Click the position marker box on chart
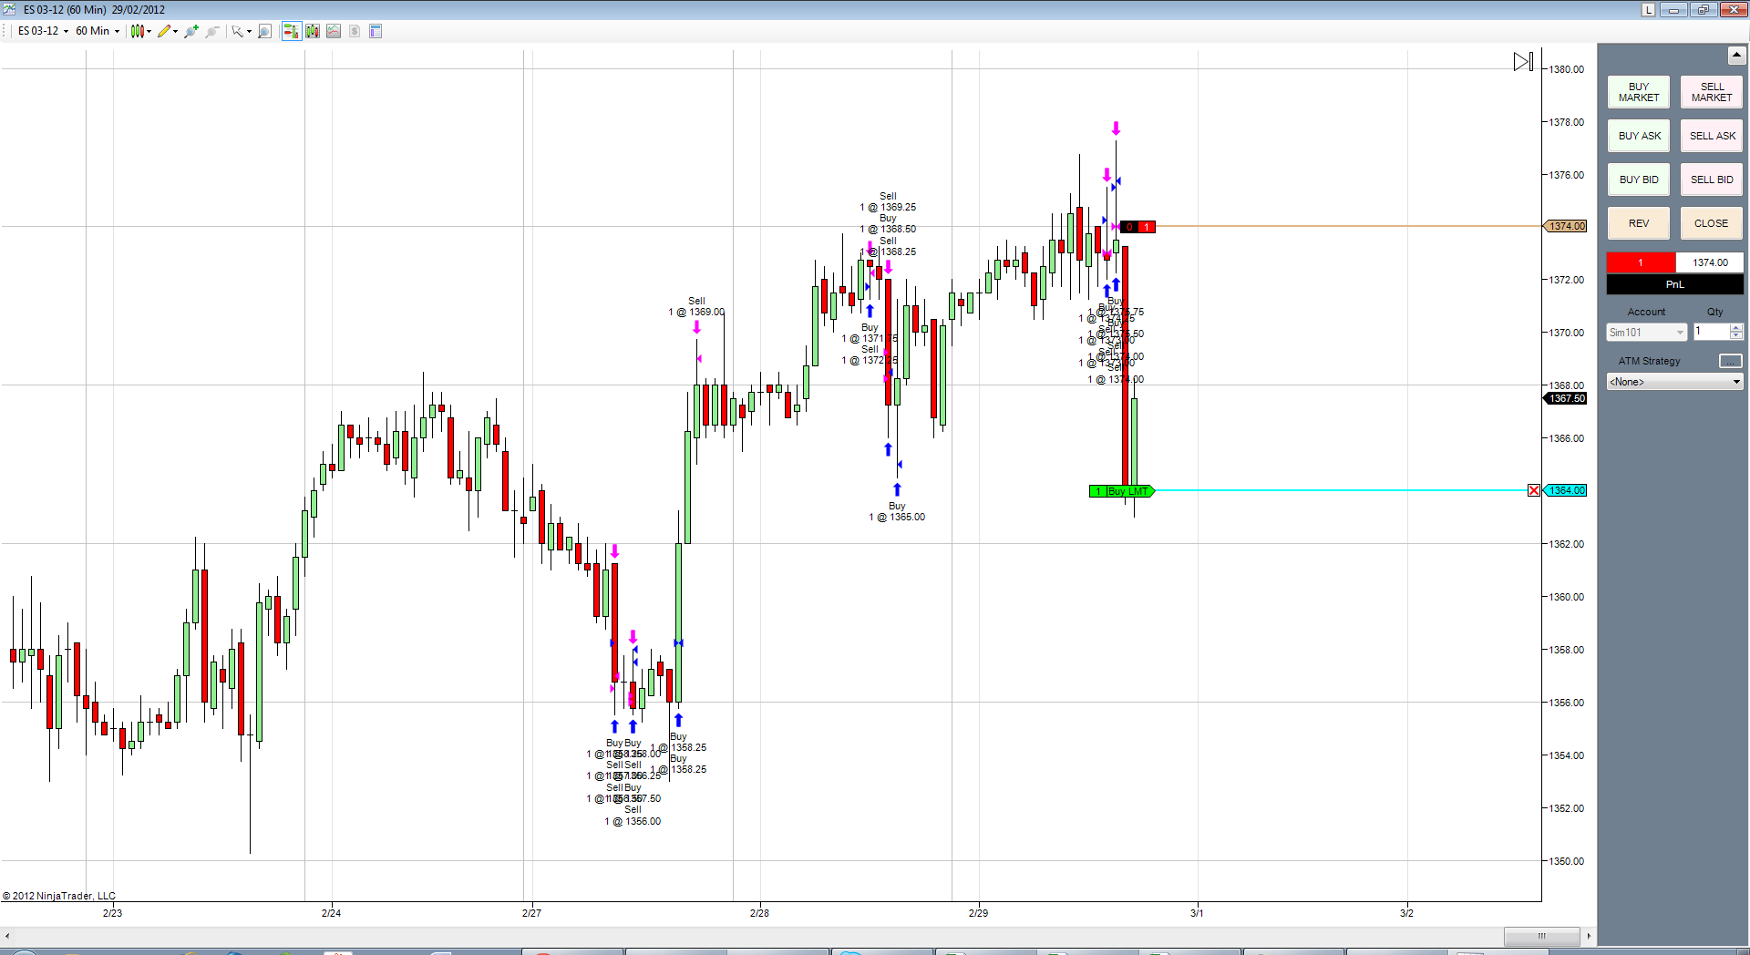Image resolution: width=1750 pixels, height=955 pixels. click(1137, 227)
